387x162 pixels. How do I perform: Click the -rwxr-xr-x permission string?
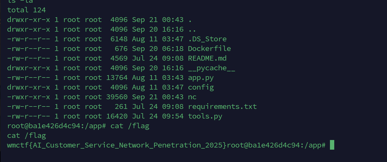(29, 97)
